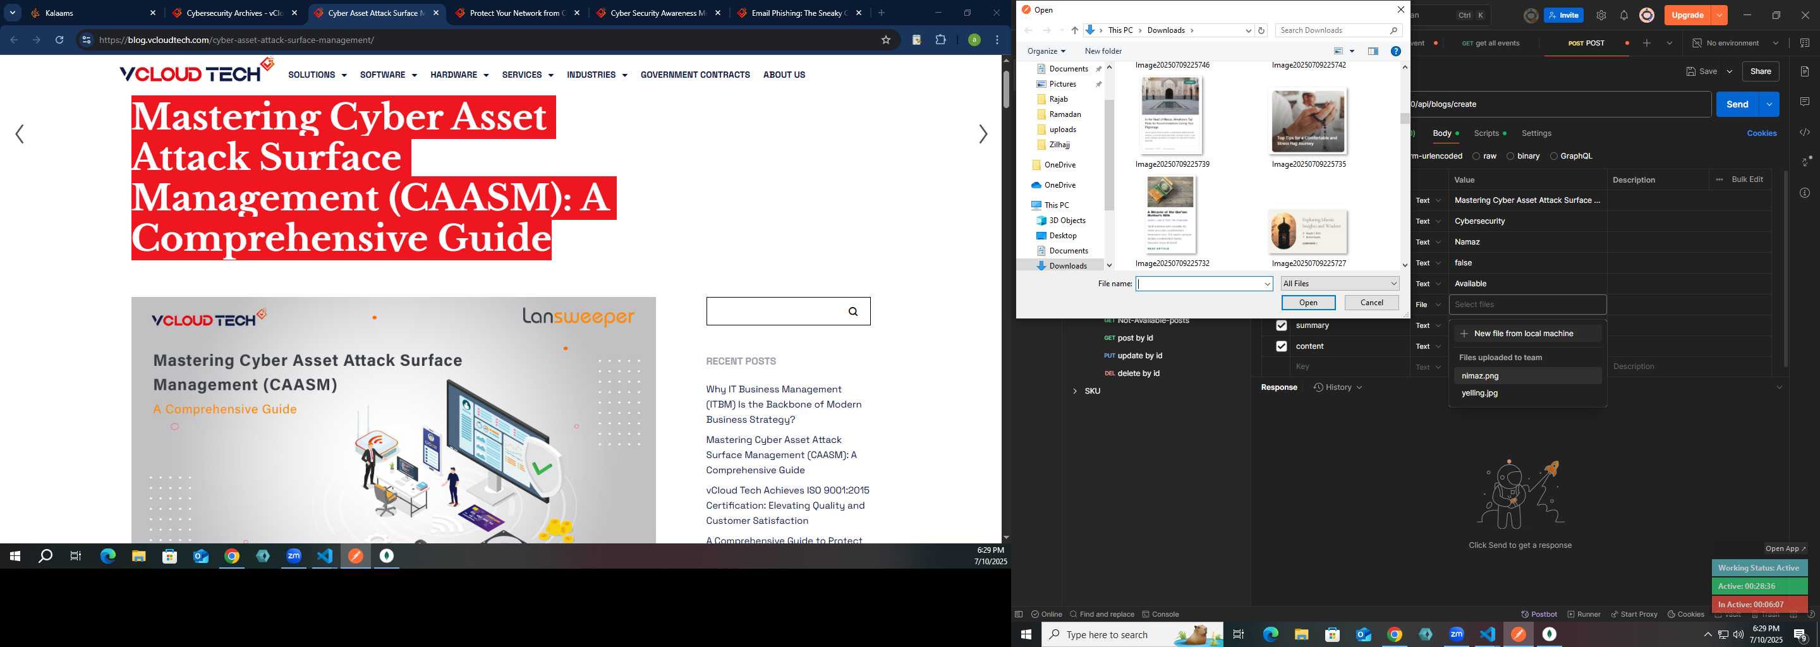Click the blue Send button

pyautogui.click(x=1737, y=104)
